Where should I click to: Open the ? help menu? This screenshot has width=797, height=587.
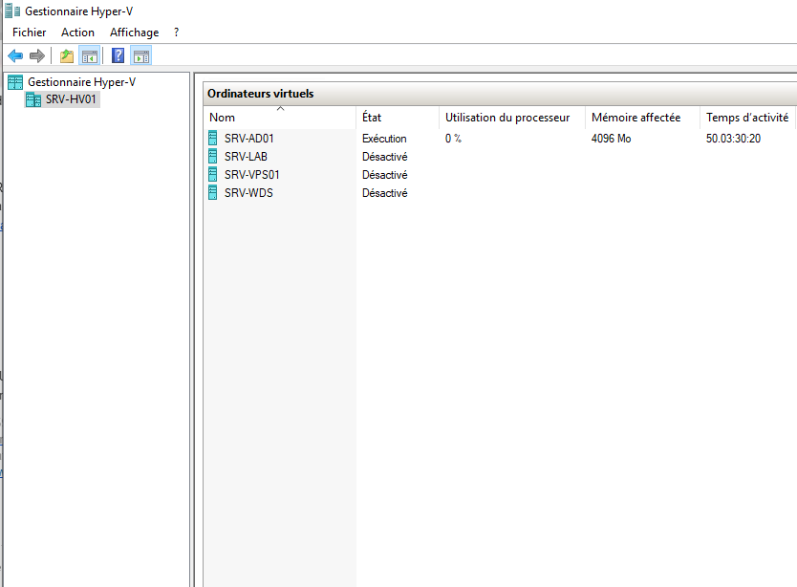177,33
